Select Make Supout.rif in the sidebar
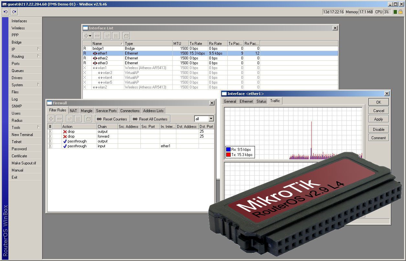 pos(26,163)
